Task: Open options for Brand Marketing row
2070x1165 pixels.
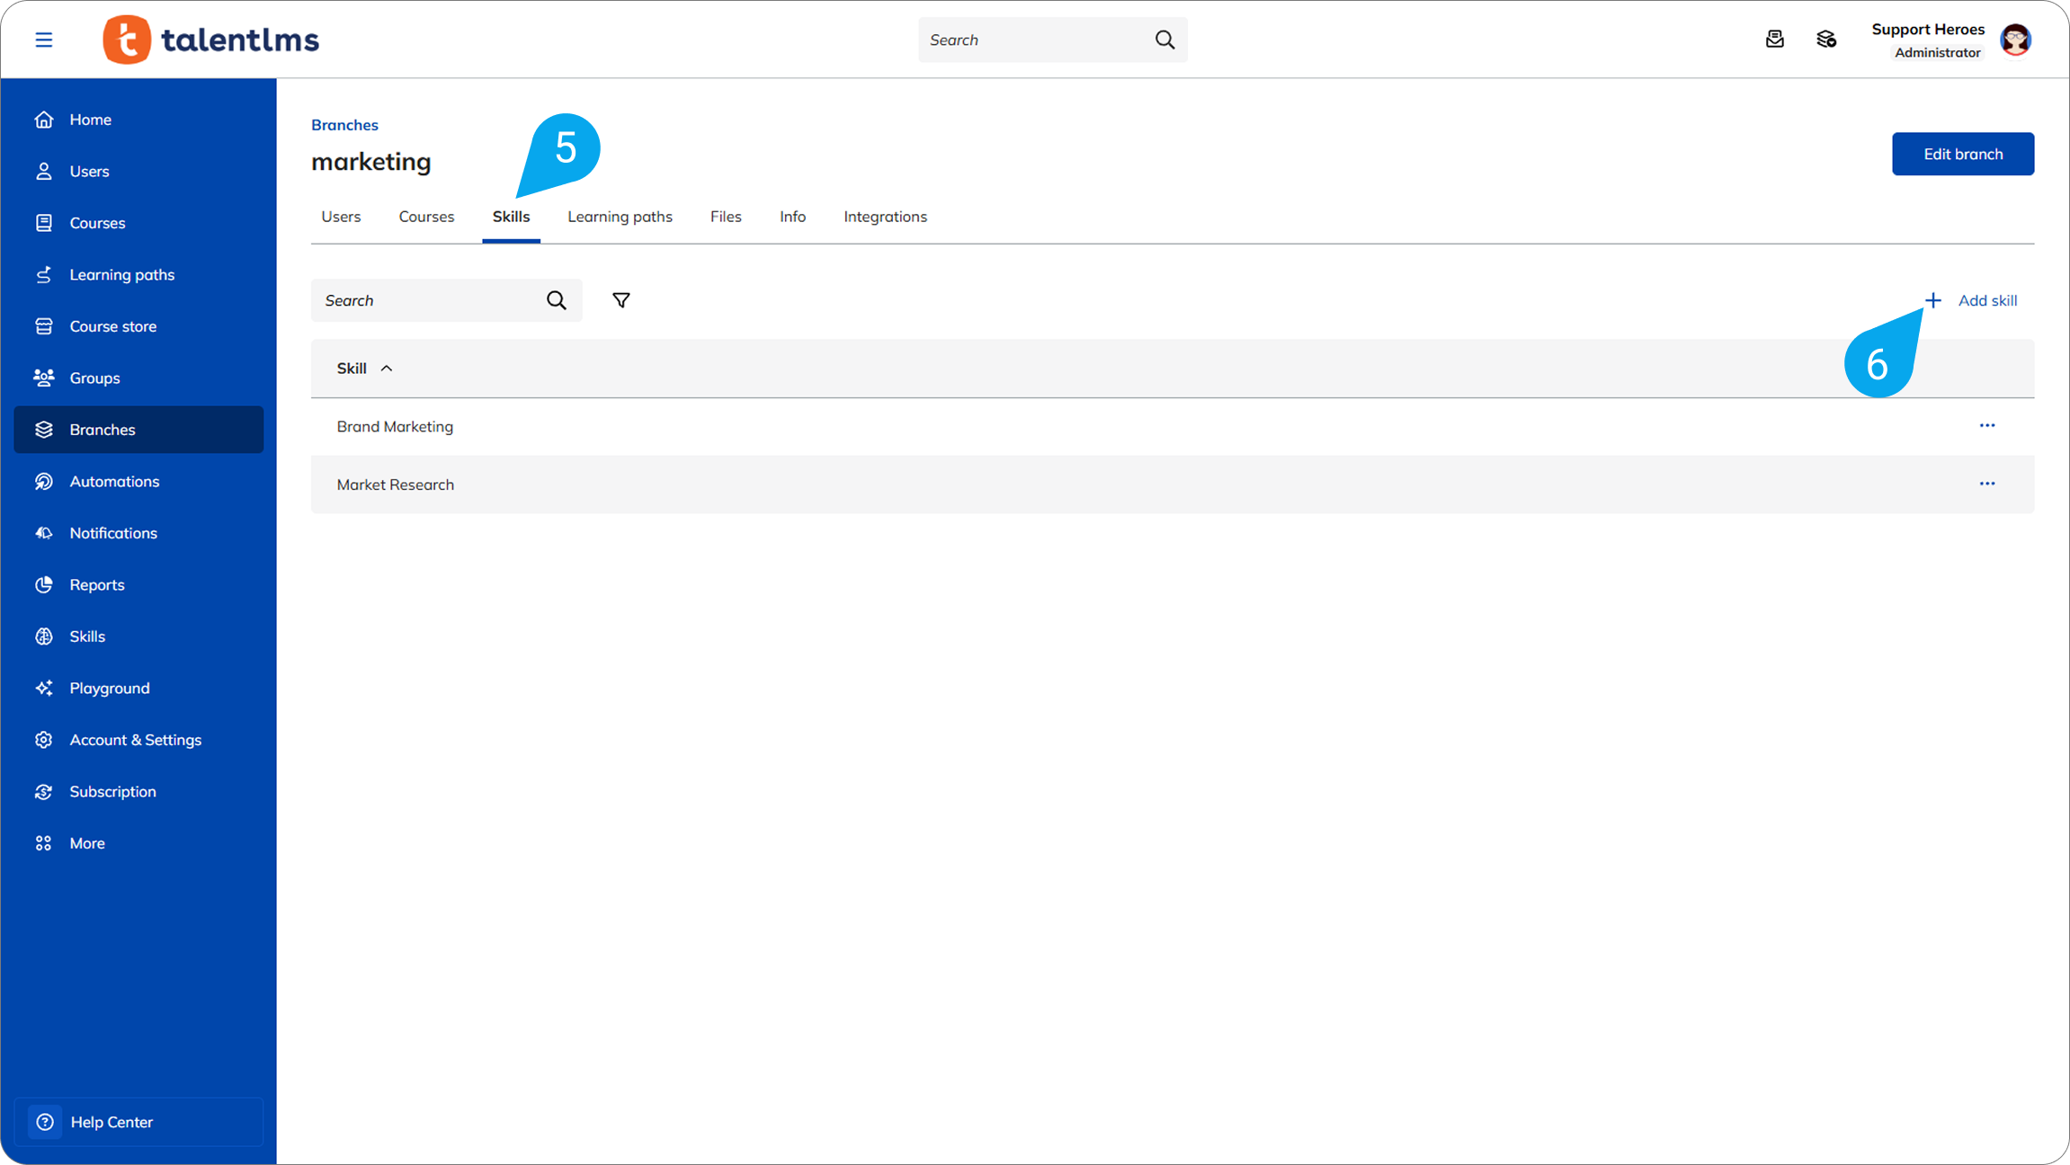Action: (1986, 425)
